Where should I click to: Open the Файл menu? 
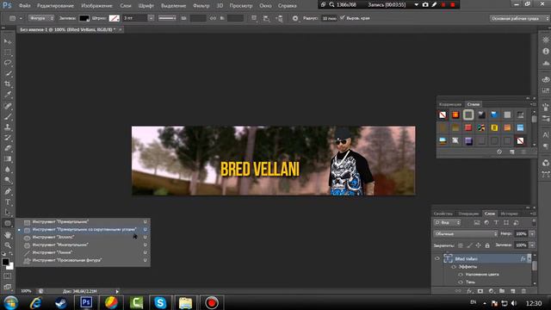pos(24,6)
